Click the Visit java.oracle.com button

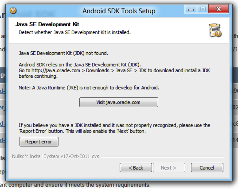119,102
